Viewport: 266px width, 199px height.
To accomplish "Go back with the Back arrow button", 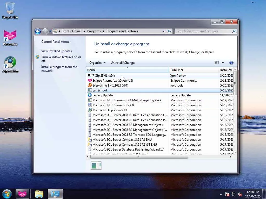I will click(38, 31).
